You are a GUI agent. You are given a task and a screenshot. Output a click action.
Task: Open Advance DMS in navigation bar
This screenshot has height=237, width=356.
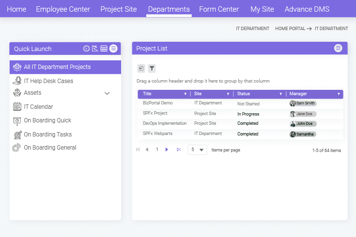click(x=307, y=9)
